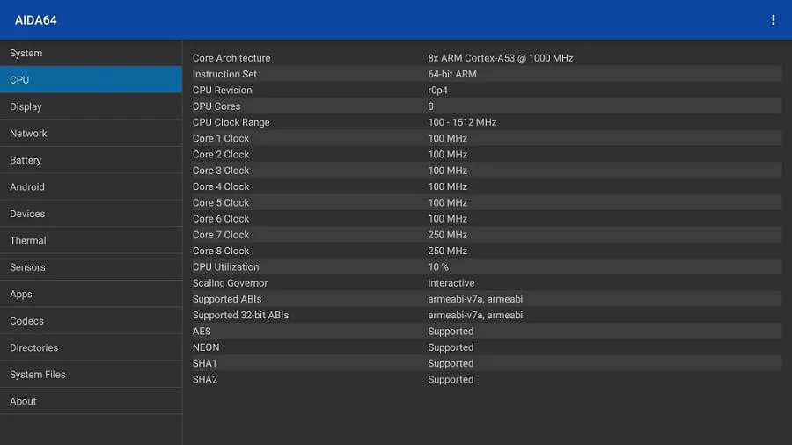Click the CPU Clock Range row

[486, 122]
